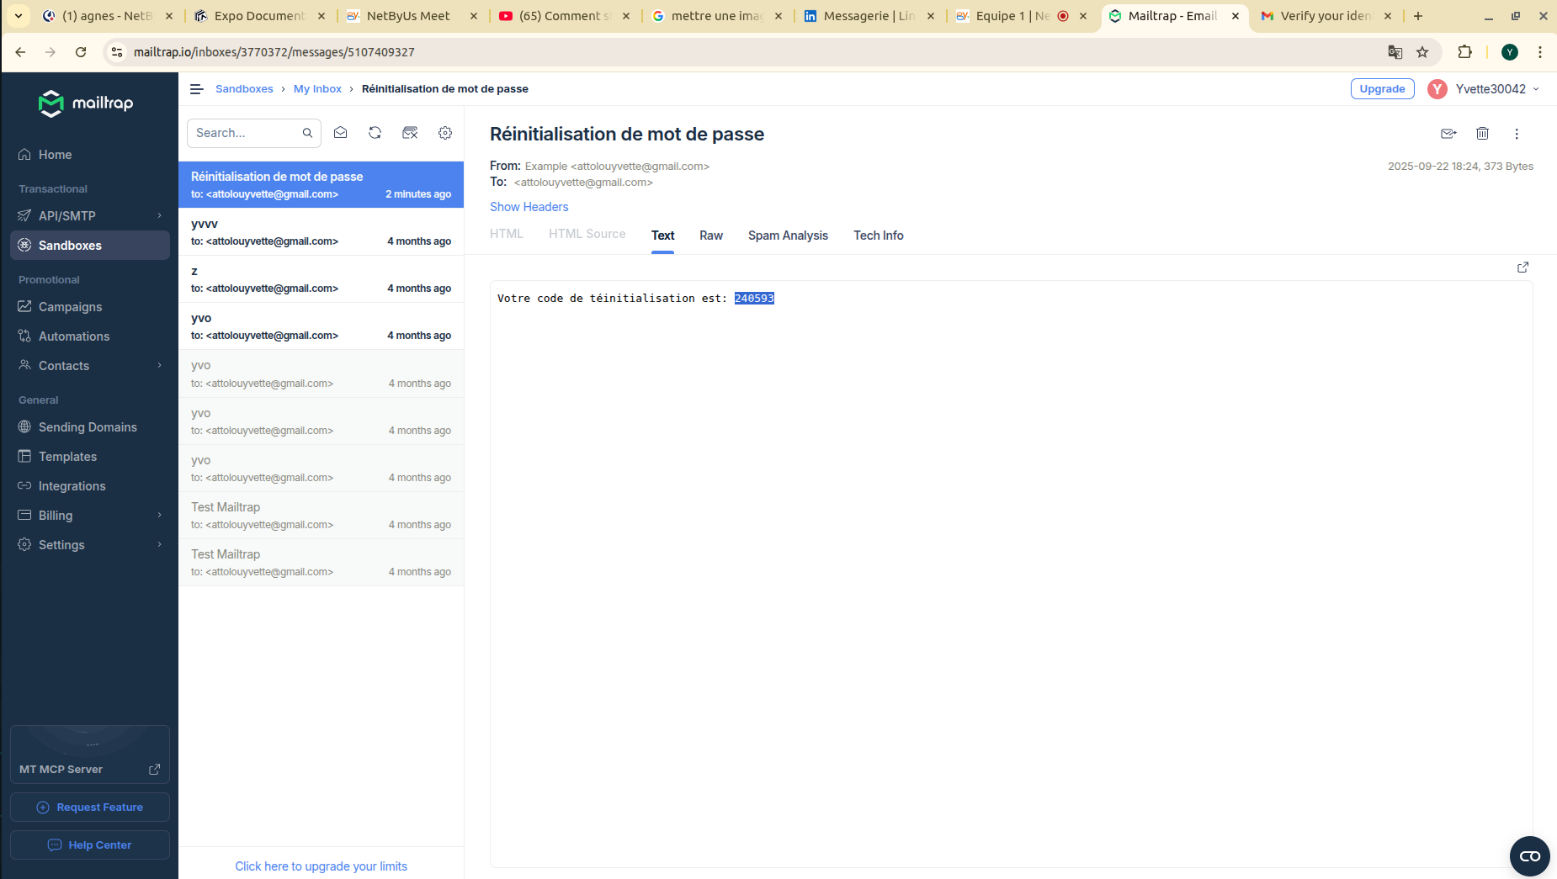Screen dimensions: 1557x879
Task: Click the Show Headers link
Action: pyautogui.click(x=529, y=207)
